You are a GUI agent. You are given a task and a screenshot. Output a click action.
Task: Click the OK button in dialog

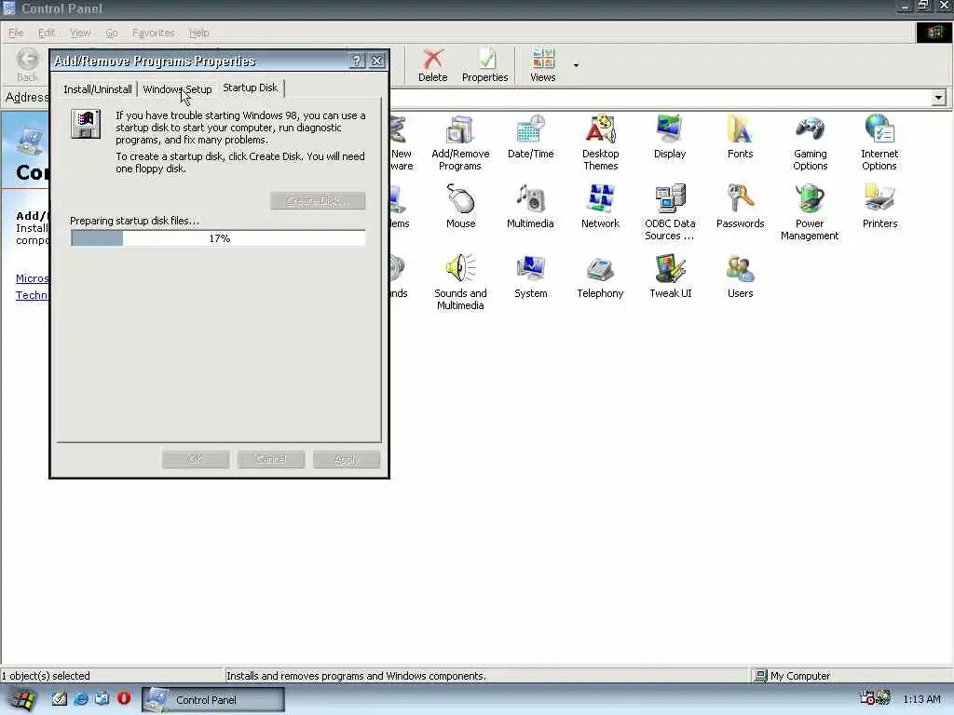coord(196,459)
